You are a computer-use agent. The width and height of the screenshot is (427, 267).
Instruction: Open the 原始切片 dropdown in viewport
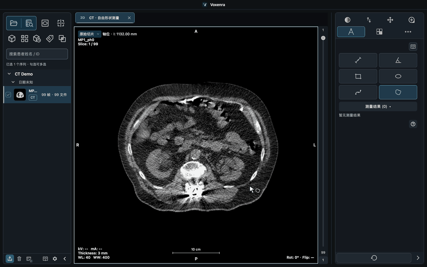tap(89, 34)
